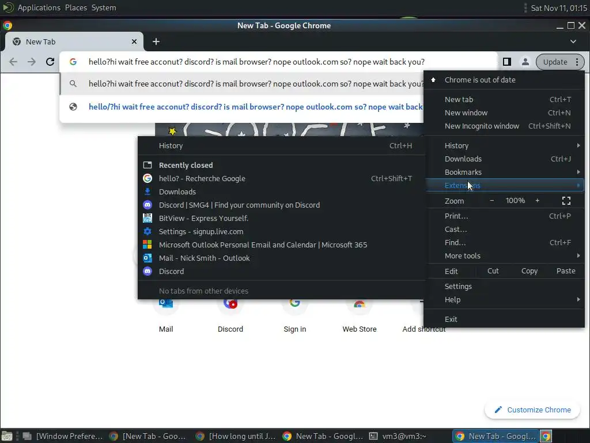Expand the Bookmarks submenu
Screen dimensions: 590x443
[504, 172]
